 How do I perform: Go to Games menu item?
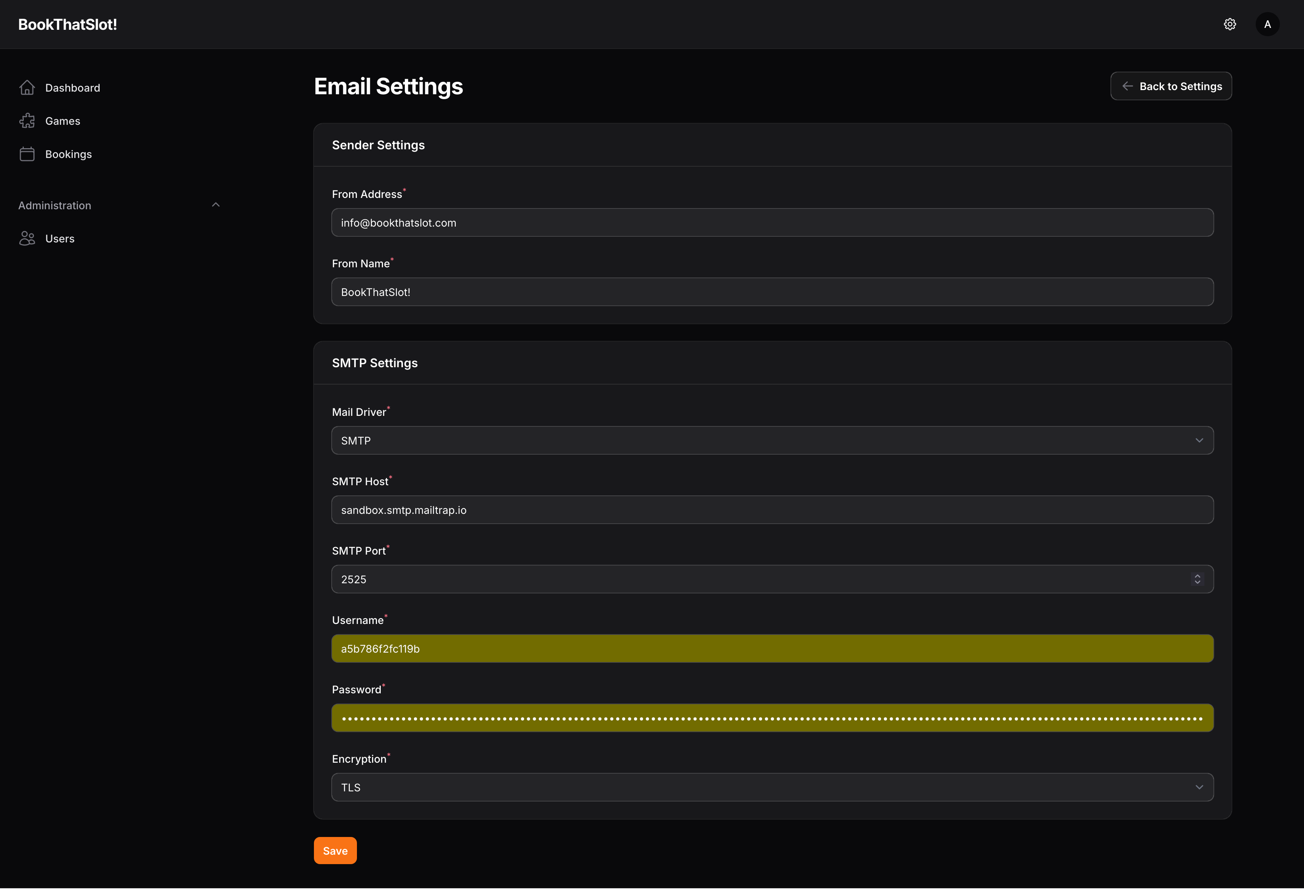[63, 121]
